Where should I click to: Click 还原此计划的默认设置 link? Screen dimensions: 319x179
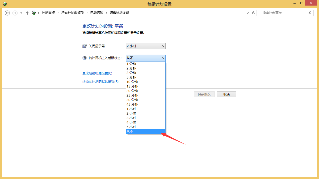100,82
